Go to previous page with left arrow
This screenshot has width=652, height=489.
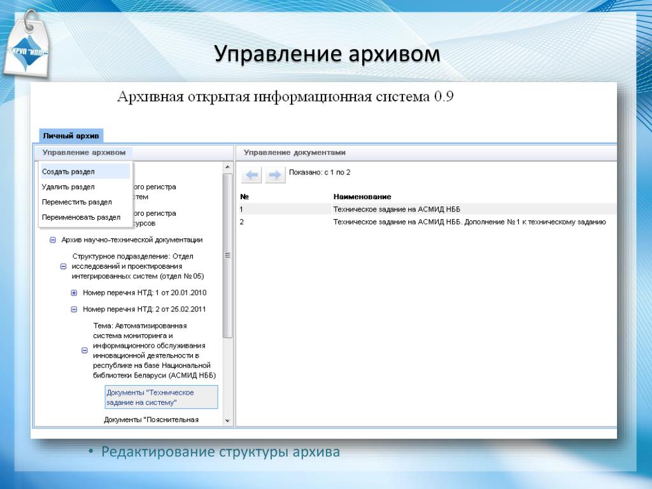click(251, 175)
